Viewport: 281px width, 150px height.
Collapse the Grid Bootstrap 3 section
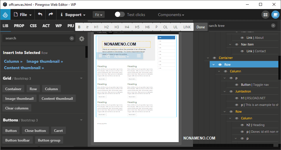[81, 78]
